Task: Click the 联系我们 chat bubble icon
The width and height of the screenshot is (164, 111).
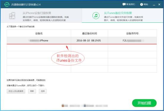Action: [124, 4]
